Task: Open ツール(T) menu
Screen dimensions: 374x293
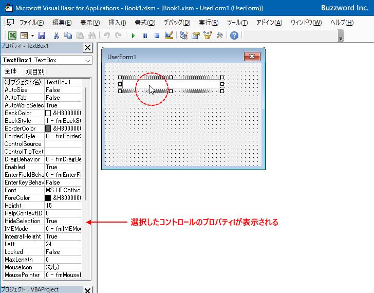Action: click(x=237, y=23)
